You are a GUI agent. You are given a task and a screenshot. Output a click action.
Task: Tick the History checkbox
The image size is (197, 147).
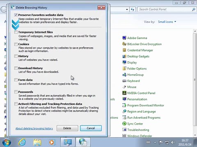[16, 56]
